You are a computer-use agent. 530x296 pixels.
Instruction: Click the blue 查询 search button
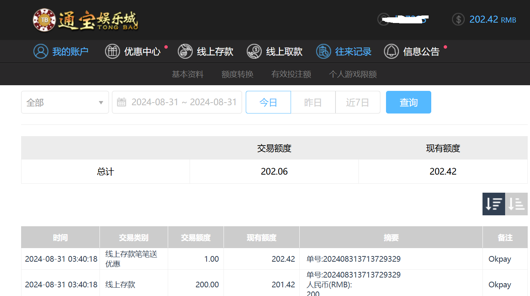point(408,102)
